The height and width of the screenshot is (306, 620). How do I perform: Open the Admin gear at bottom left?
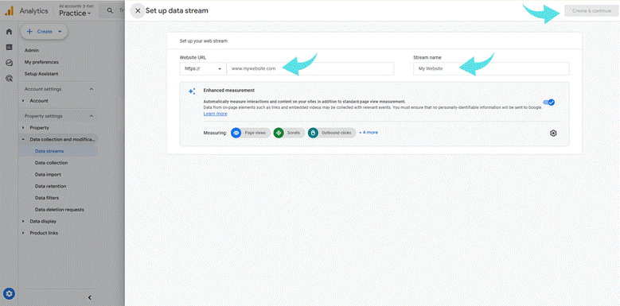(x=9, y=294)
